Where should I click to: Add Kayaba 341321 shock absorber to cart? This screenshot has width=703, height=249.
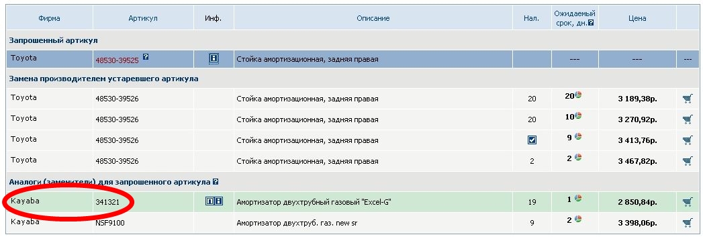coord(688,202)
